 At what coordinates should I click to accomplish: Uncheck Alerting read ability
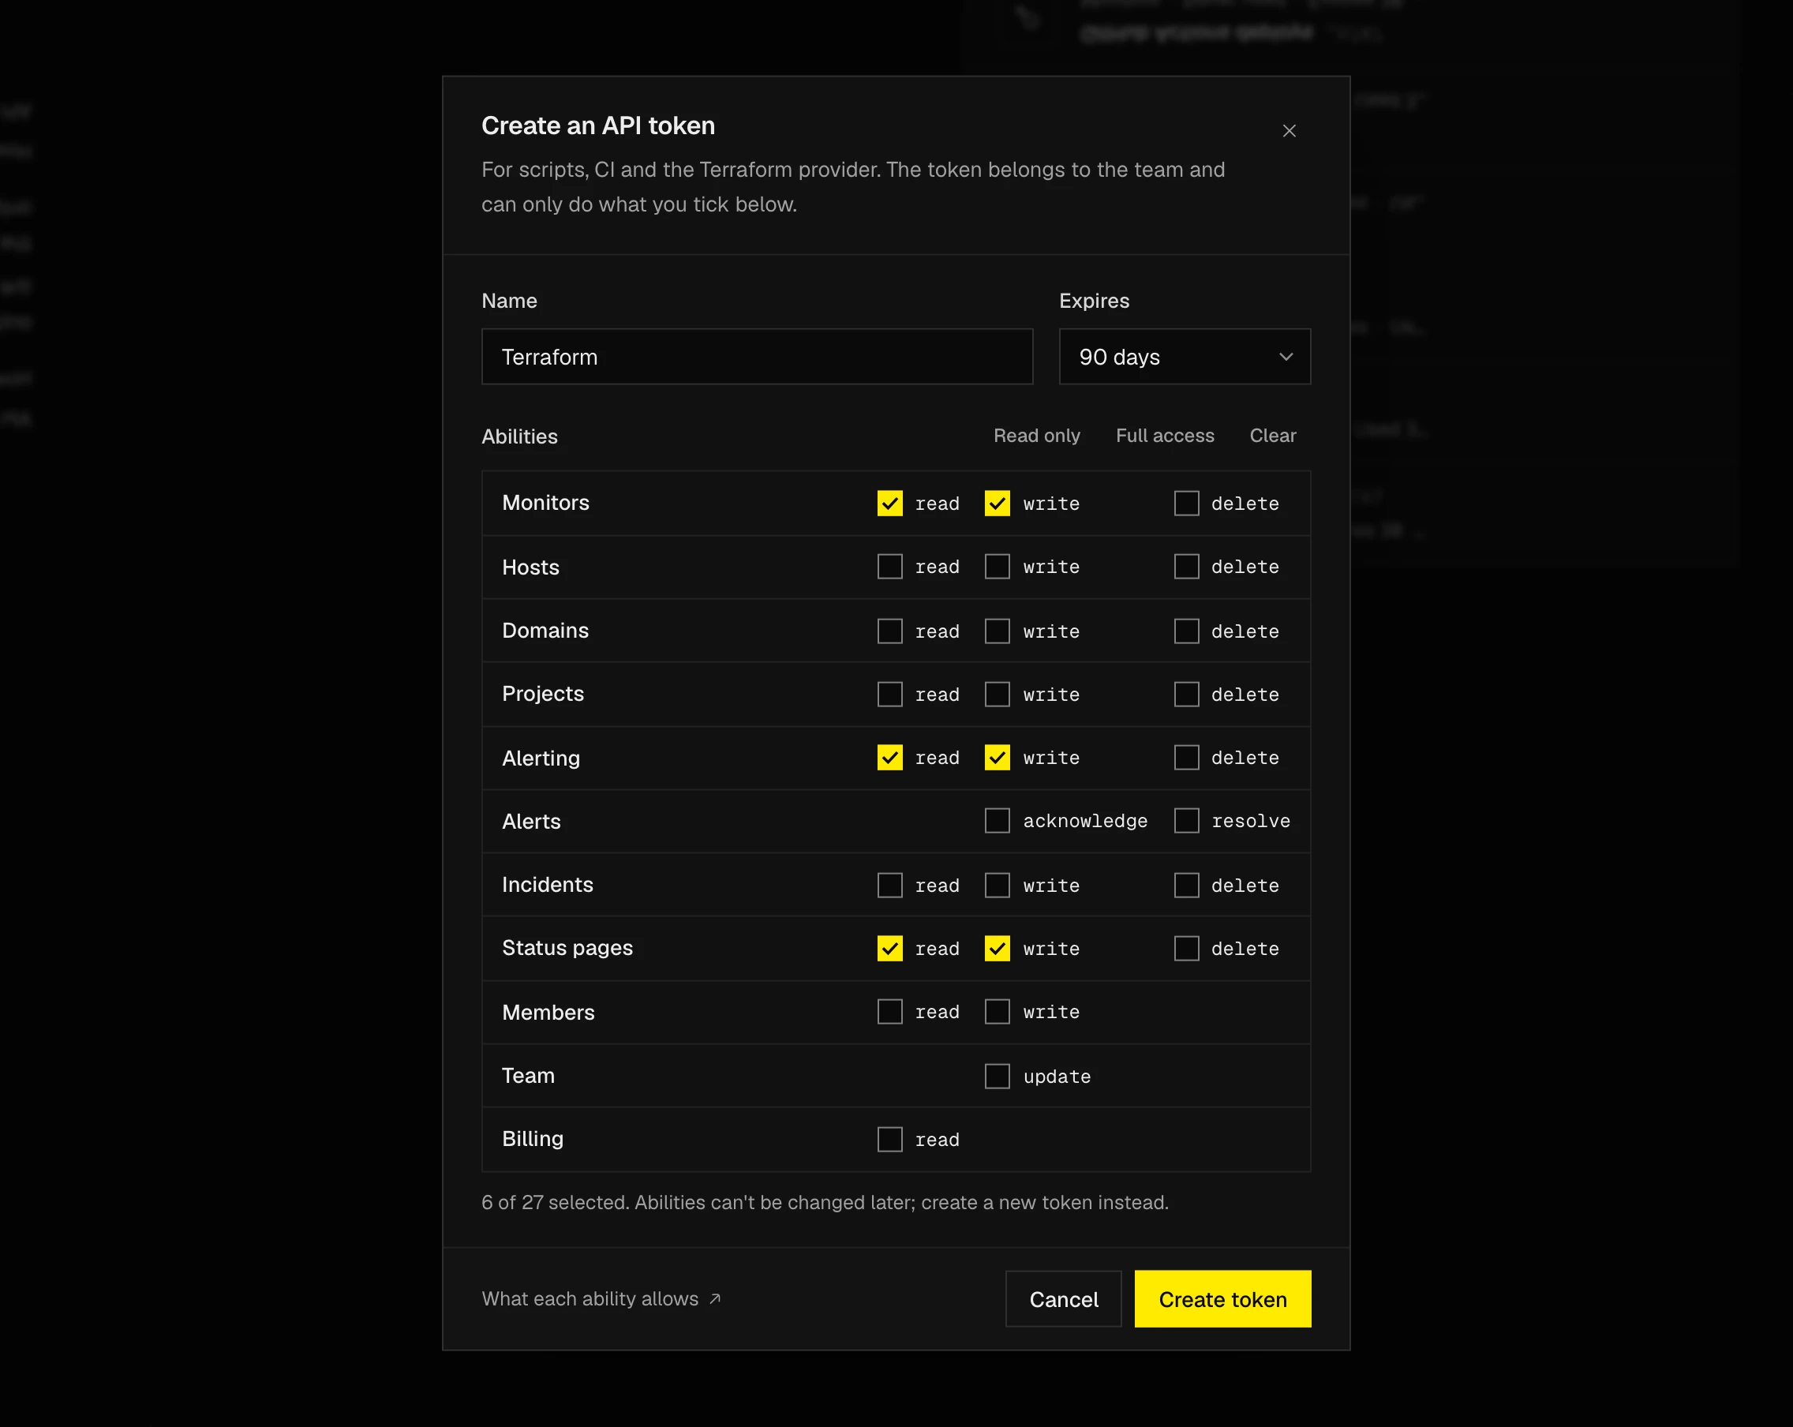(x=890, y=758)
